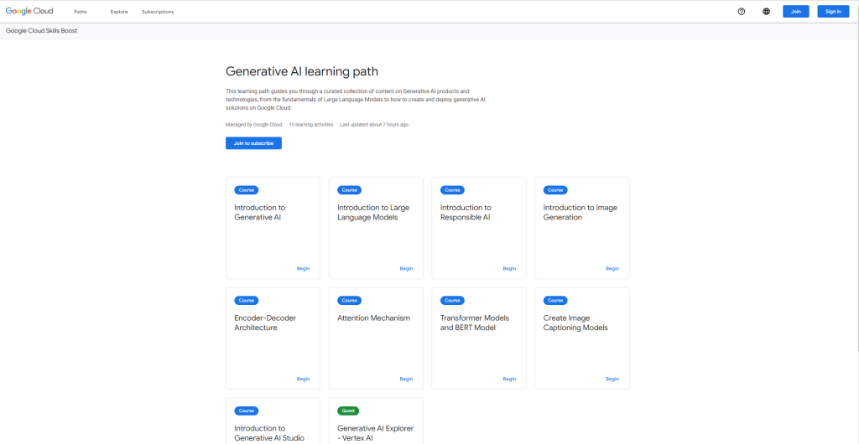
Task: Open Generative AI Explorer - Vertex AI card
Action: [376, 421]
